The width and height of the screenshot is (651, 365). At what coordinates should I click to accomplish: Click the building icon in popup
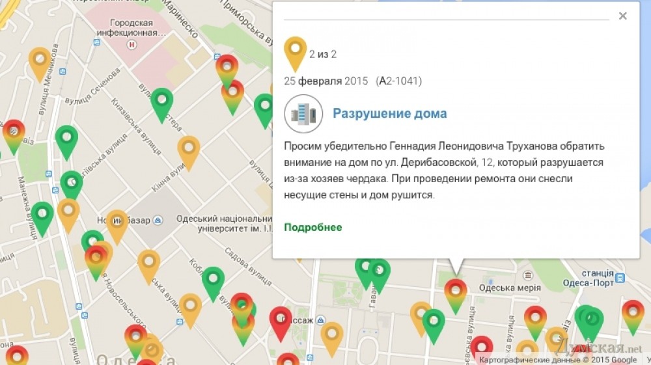(x=303, y=114)
